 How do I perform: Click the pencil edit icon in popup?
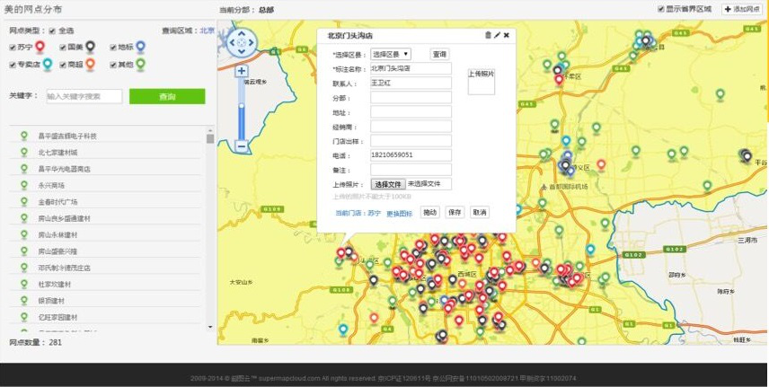pyautogui.click(x=497, y=35)
